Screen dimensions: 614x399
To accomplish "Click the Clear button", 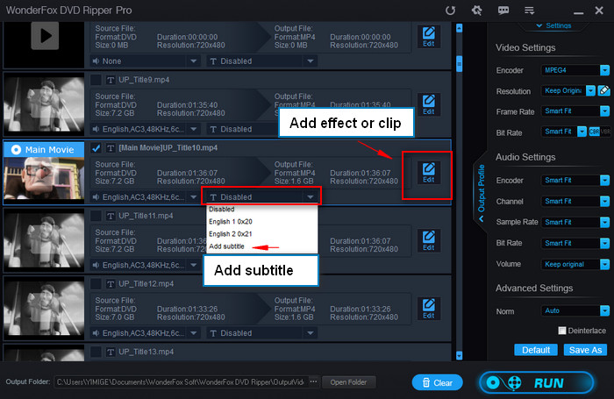I will coord(438,382).
